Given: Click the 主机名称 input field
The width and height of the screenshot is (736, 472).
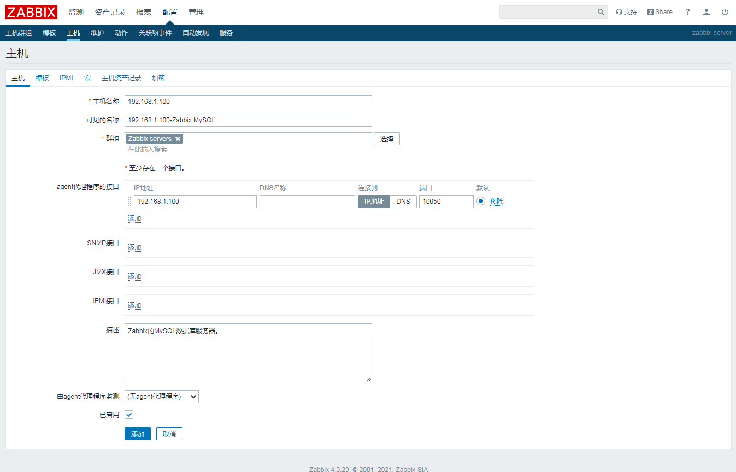Looking at the screenshot, I should [248, 102].
